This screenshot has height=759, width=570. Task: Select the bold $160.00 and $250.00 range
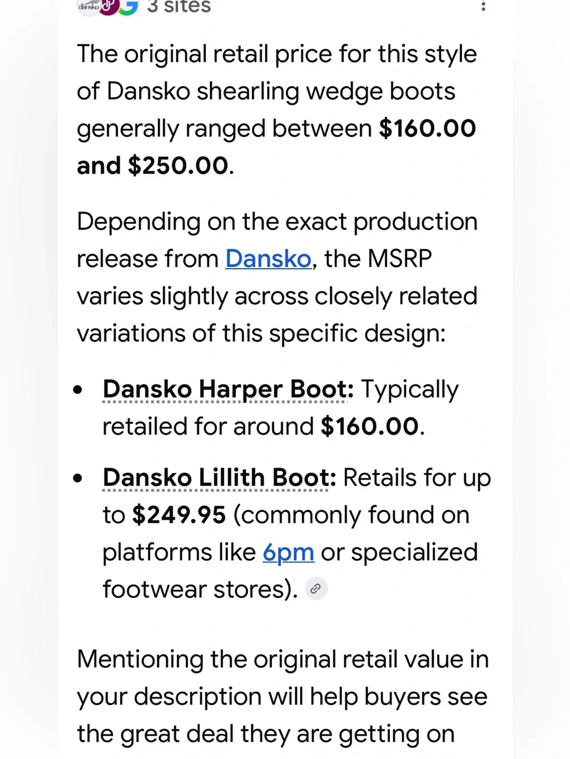(276, 147)
